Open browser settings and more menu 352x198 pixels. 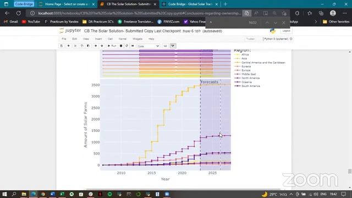[345, 13]
